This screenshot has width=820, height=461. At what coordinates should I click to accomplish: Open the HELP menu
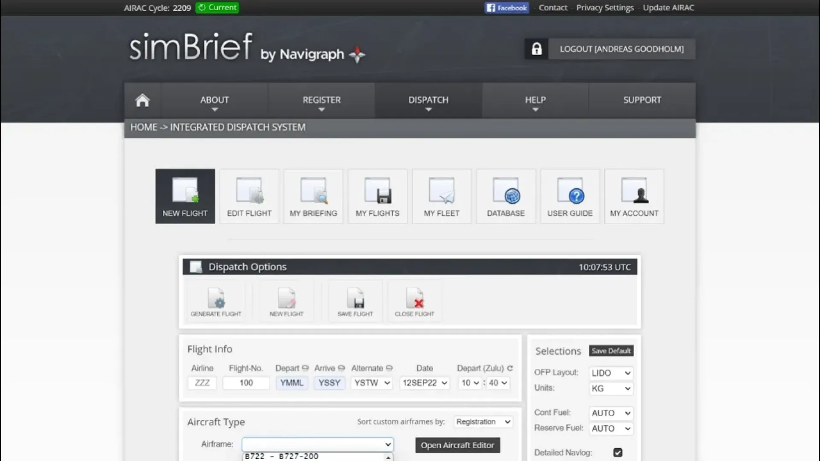pyautogui.click(x=535, y=100)
